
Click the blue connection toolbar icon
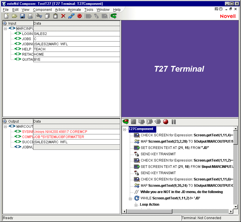(x=71, y=16)
